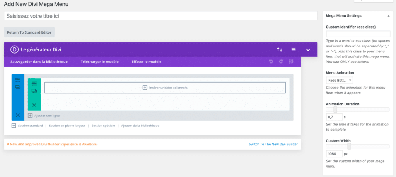Screen dimensions: 396x177
Task: Click the Animation Duration value field
Action: tap(335, 117)
